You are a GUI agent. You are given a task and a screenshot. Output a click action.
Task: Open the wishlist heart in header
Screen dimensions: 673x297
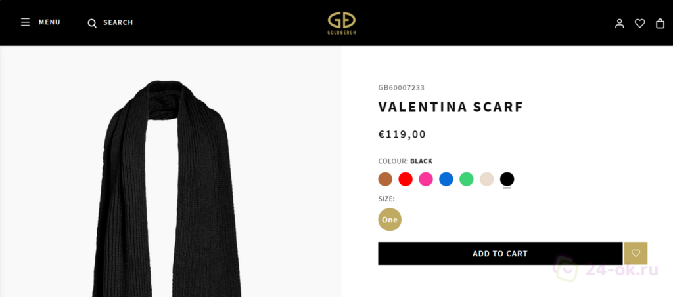640,24
